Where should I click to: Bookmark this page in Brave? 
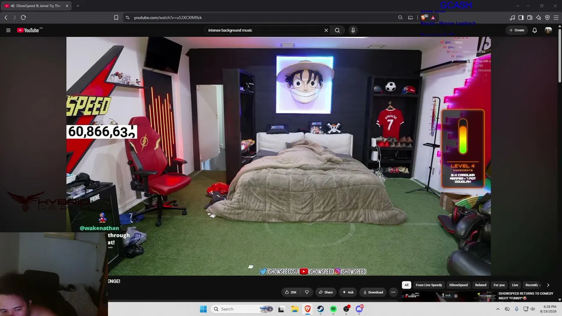pyautogui.click(x=116, y=18)
